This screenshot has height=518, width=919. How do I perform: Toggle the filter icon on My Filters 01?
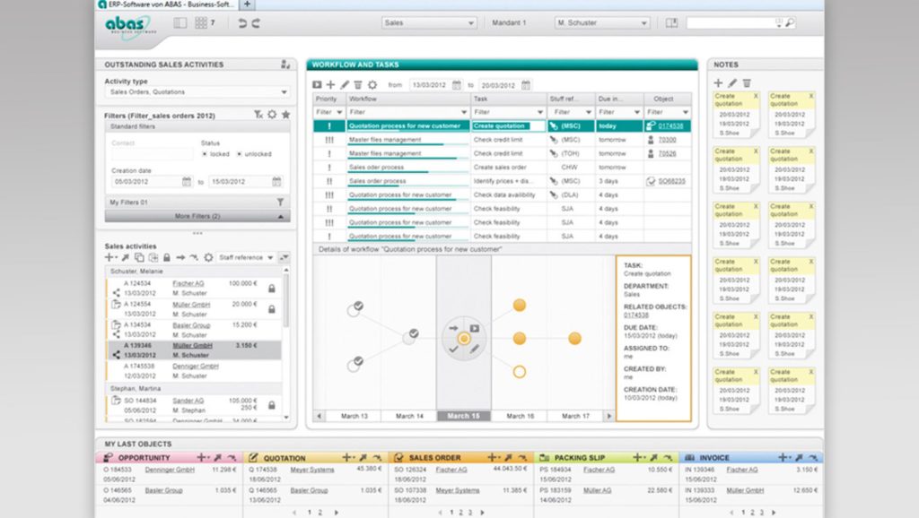pyautogui.click(x=281, y=202)
